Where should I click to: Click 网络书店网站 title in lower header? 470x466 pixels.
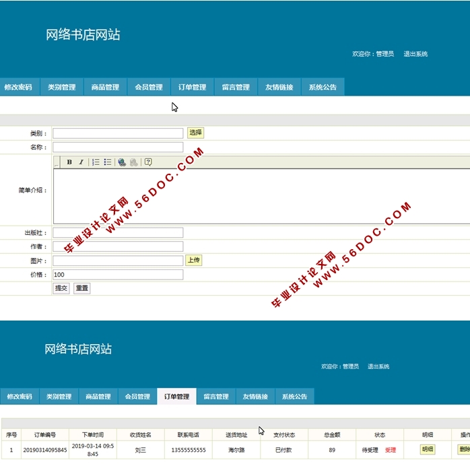[78, 349]
